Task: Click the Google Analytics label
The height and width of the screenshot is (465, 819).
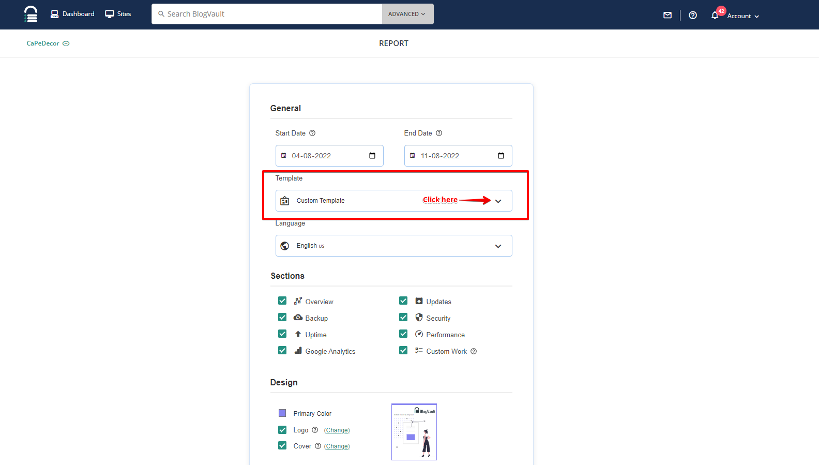Action: pyautogui.click(x=330, y=351)
